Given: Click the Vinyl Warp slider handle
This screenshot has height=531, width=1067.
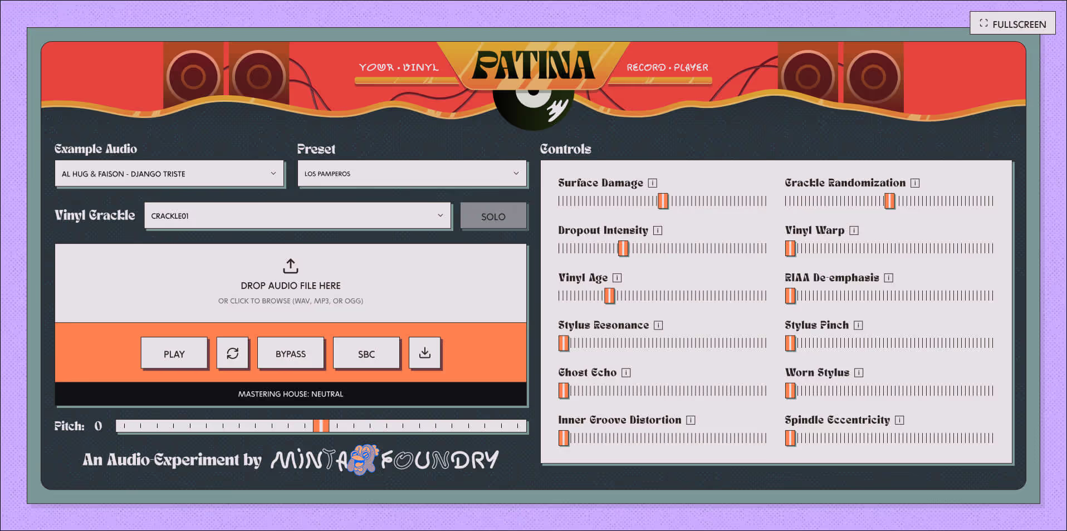Looking at the screenshot, I should click(790, 248).
